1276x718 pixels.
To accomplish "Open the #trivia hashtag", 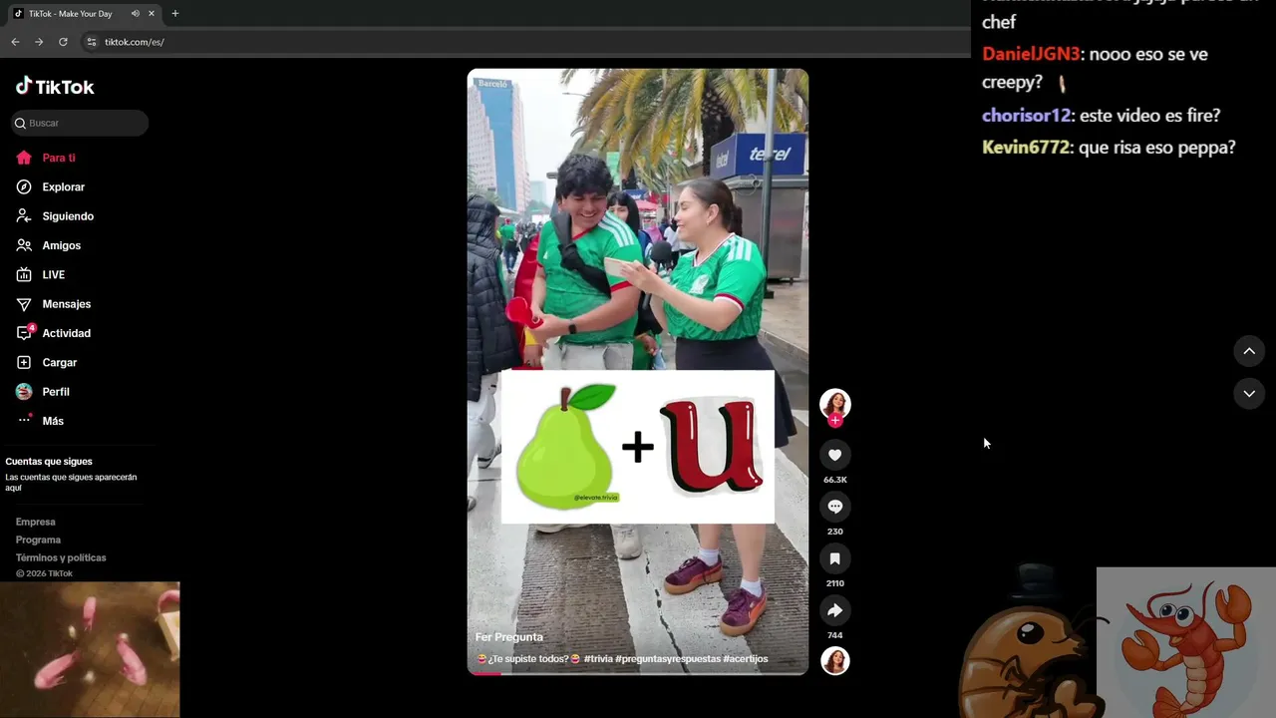I will [597, 659].
